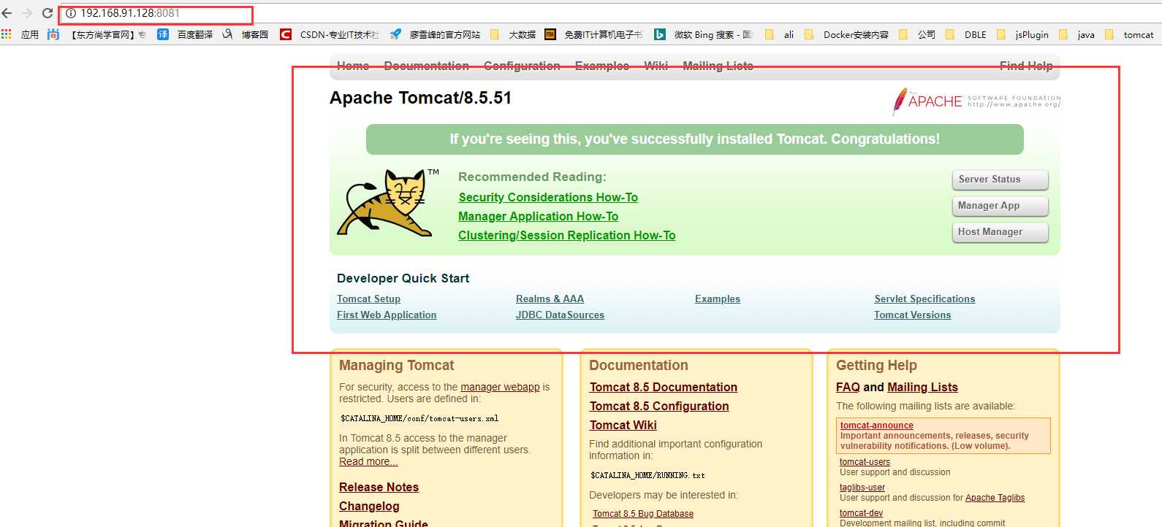
Task: Click the Tomcat cat mascot image
Action: (x=387, y=202)
